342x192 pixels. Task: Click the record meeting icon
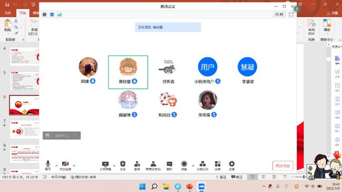point(184,164)
